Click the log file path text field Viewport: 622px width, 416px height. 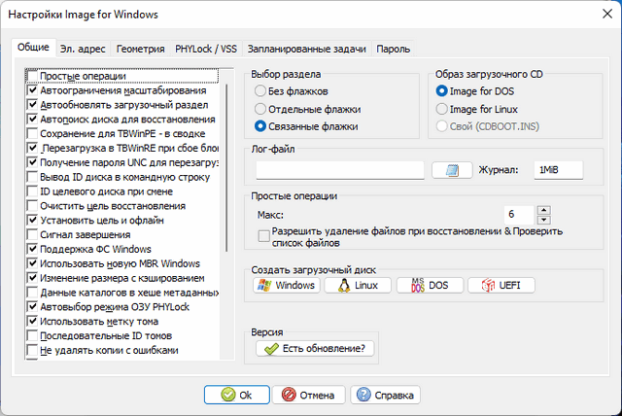coord(339,170)
